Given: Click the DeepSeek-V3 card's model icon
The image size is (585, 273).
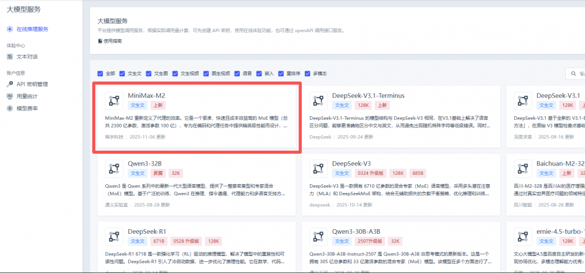Looking at the screenshot, I should [319, 168].
